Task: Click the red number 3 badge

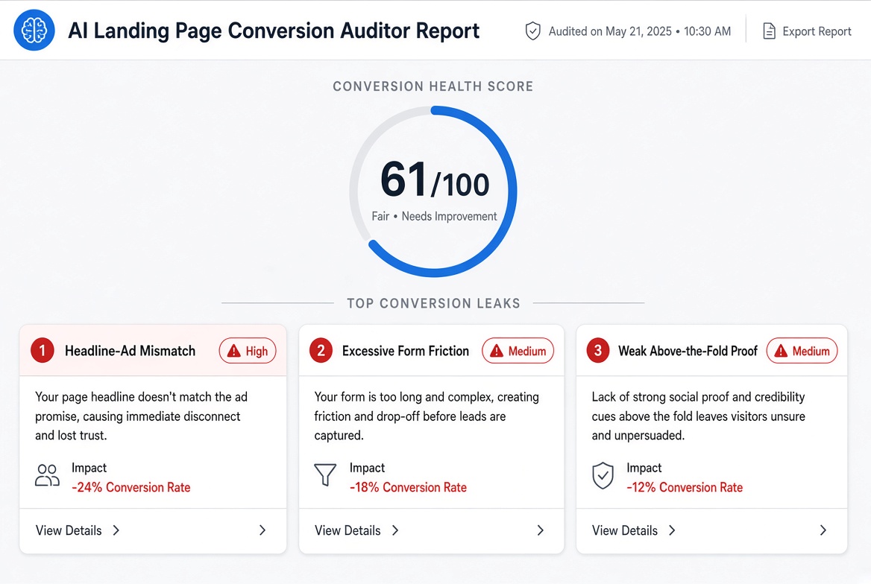Action: 598,351
